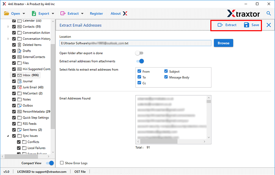Select the RSS Feeds folder icon
This screenshot has width=275, height=175.
click(20, 124)
